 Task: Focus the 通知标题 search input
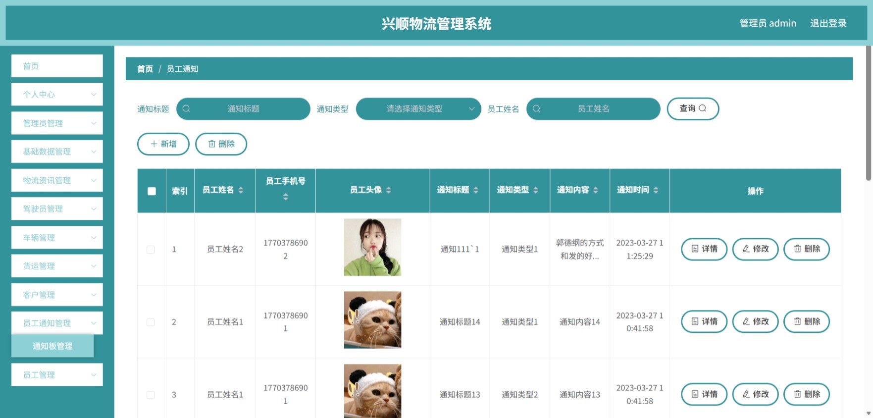pyautogui.click(x=243, y=109)
